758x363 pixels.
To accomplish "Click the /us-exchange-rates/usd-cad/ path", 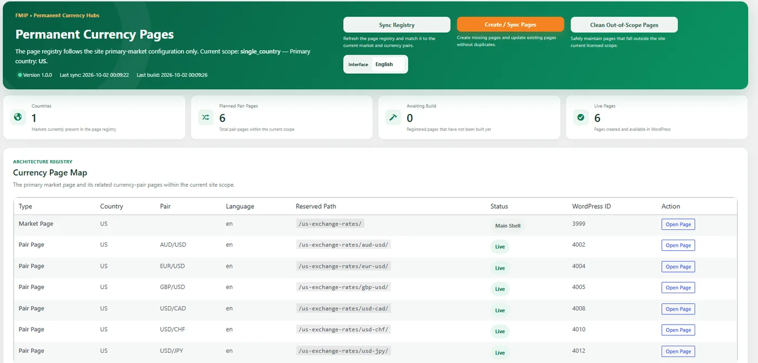I will pyautogui.click(x=343, y=308).
